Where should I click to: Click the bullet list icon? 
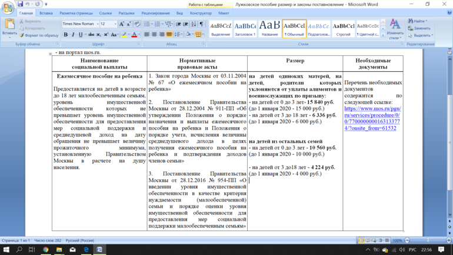point(147,24)
